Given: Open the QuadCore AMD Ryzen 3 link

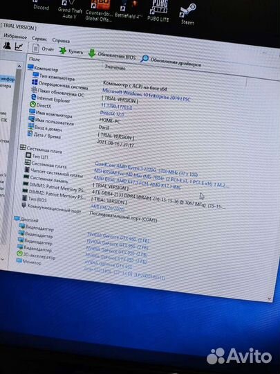Looking at the screenshot, I should point(146,168).
